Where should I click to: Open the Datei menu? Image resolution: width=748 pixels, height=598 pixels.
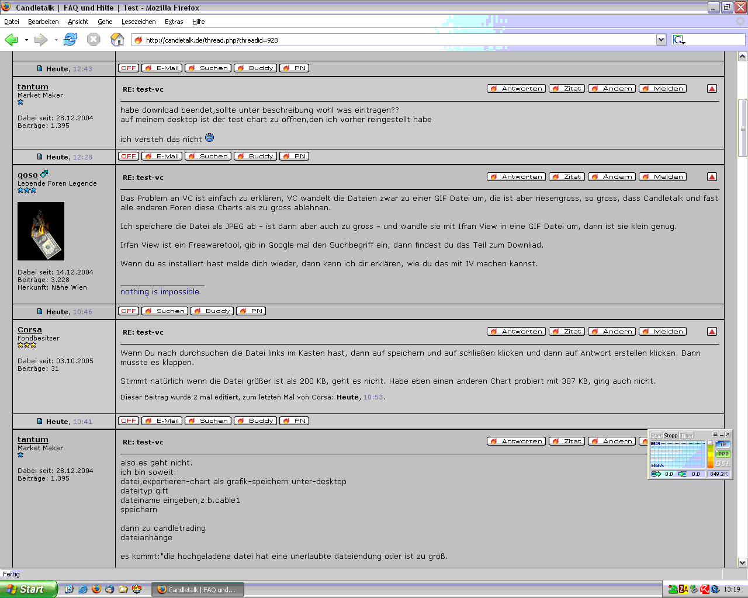coord(12,22)
